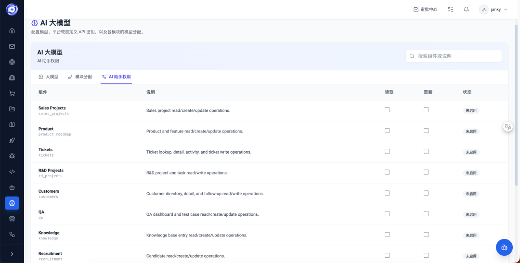Enable update permission for Knowledge

click(x=426, y=235)
